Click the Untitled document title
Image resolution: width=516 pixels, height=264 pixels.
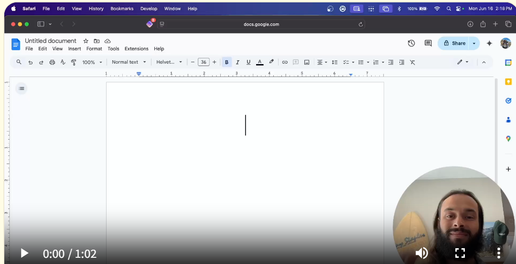(x=51, y=41)
